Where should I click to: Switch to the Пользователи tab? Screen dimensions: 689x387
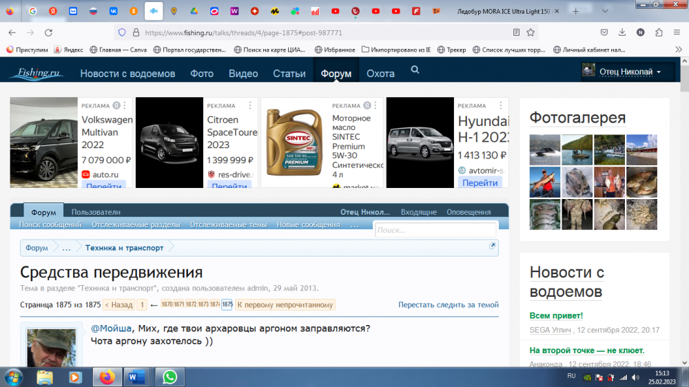point(96,212)
